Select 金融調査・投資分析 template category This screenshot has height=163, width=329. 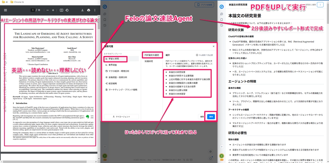click(121, 77)
